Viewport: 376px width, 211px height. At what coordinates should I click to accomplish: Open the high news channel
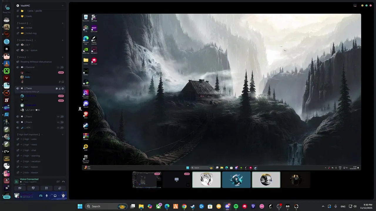(40, 145)
